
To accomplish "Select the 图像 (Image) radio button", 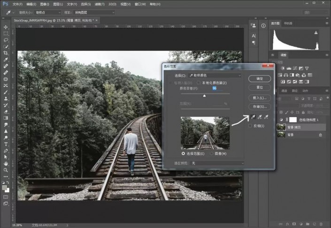I will coord(211,153).
